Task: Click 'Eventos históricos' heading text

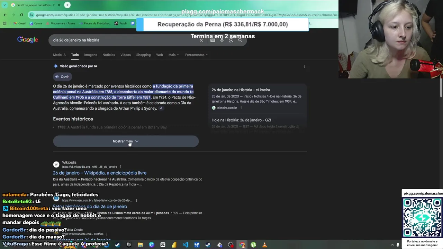Action: 73,119
